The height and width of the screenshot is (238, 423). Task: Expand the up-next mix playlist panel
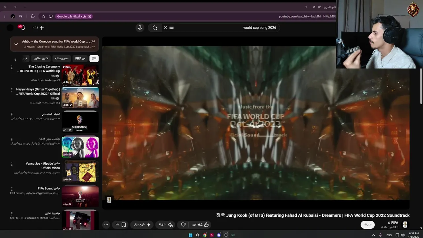tap(16, 44)
